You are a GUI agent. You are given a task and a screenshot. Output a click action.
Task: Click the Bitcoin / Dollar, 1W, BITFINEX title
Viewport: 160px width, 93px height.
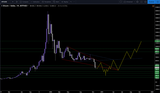[x=15, y=6]
